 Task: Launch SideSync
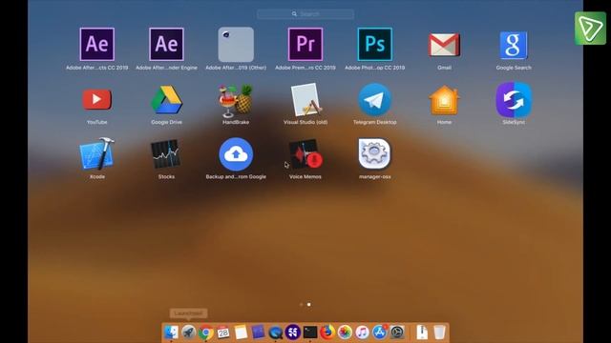[514, 99]
